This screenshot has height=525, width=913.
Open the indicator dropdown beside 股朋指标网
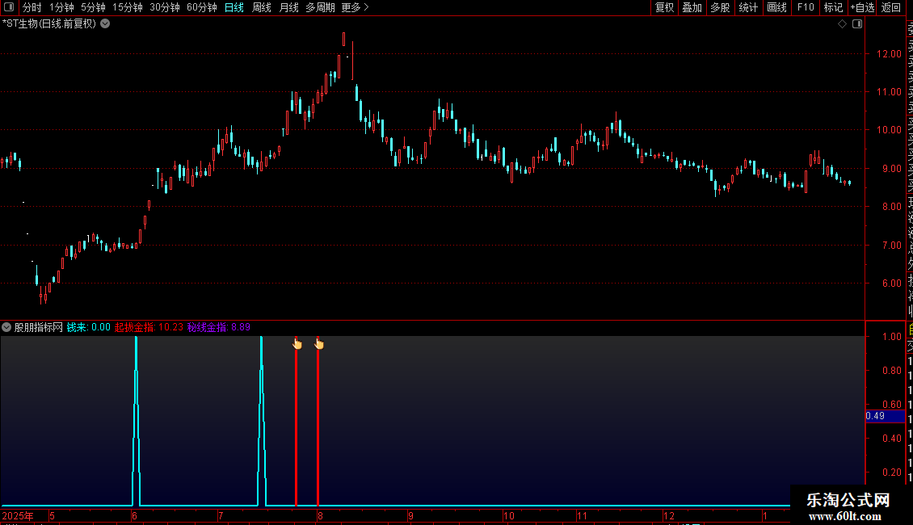point(6,328)
